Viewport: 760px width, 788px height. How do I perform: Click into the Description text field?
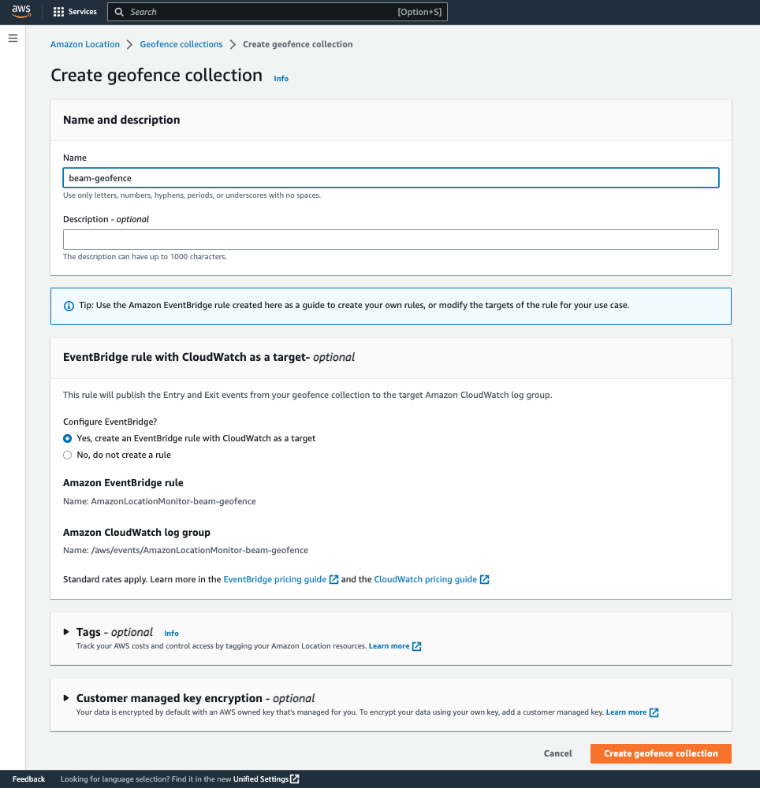coord(390,240)
